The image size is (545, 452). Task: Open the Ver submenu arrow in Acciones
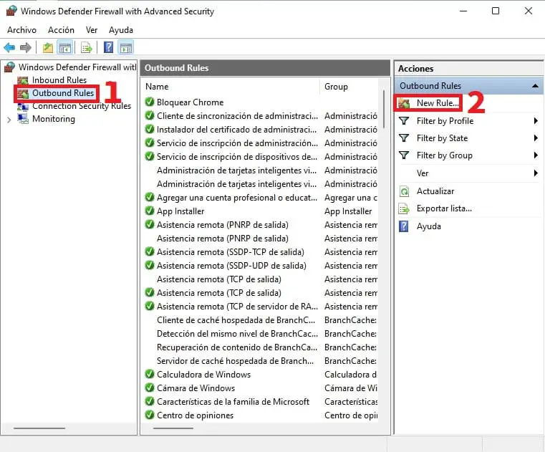tap(536, 173)
